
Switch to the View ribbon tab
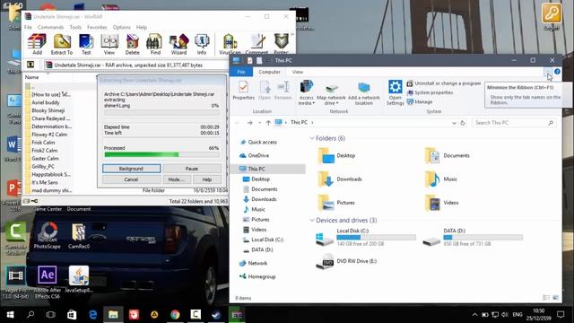[297, 72]
